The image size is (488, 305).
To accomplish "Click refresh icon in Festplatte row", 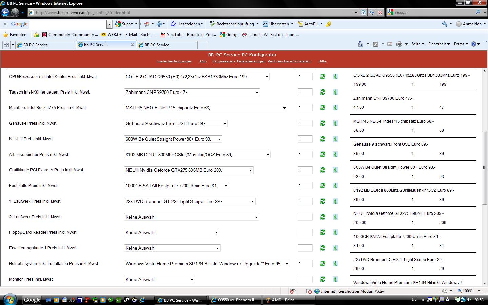I will tap(323, 186).
